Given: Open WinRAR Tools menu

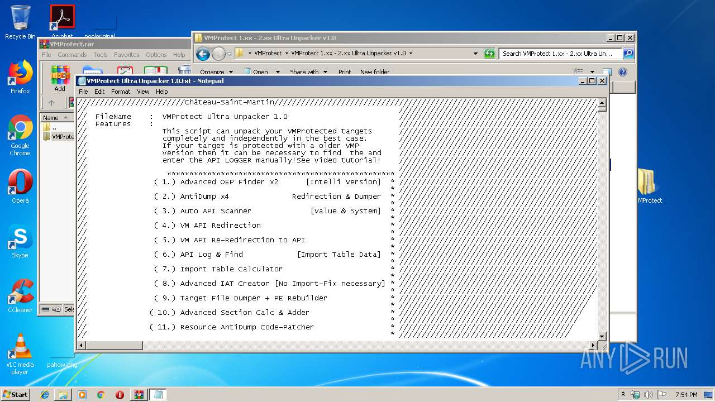Looking at the screenshot, I should click(x=101, y=55).
